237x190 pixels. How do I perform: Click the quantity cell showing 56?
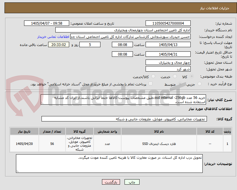click(x=52, y=144)
